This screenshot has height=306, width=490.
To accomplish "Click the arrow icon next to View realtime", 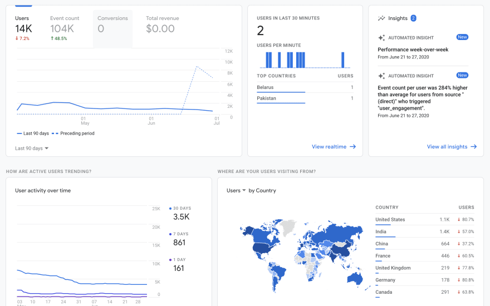I will (353, 147).
